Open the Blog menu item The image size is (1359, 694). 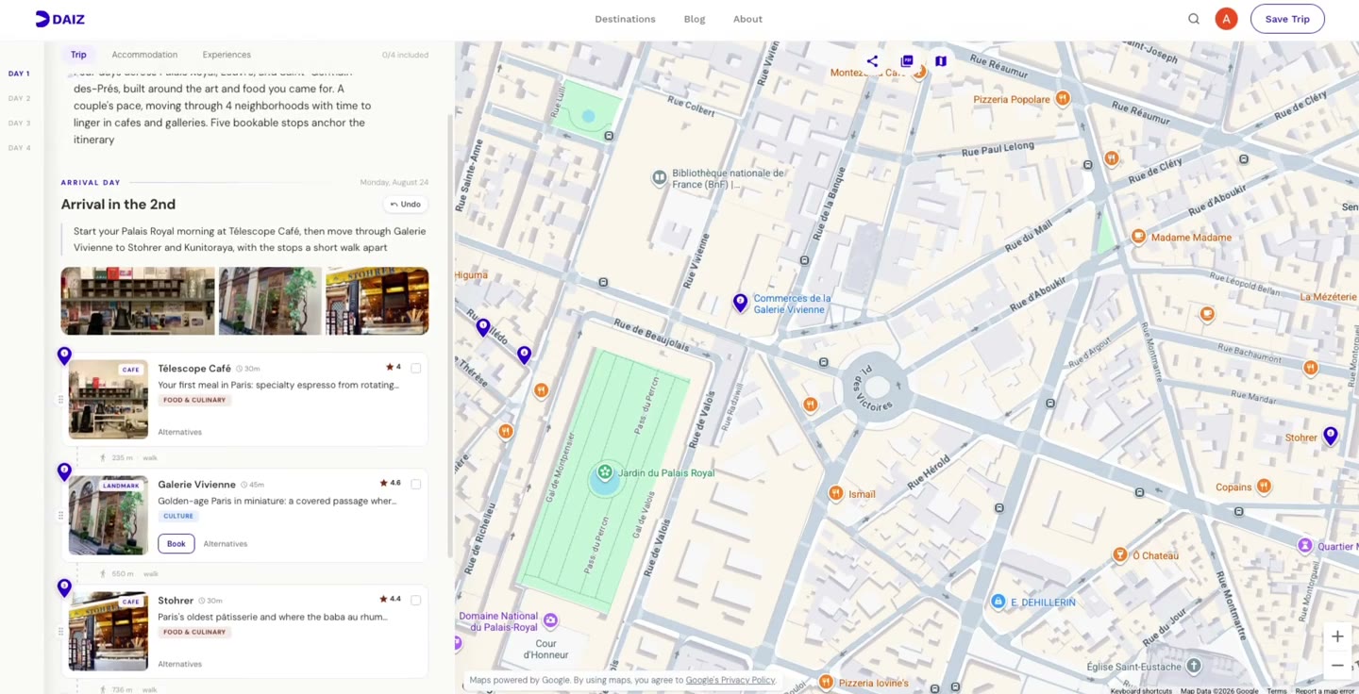(695, 19)
